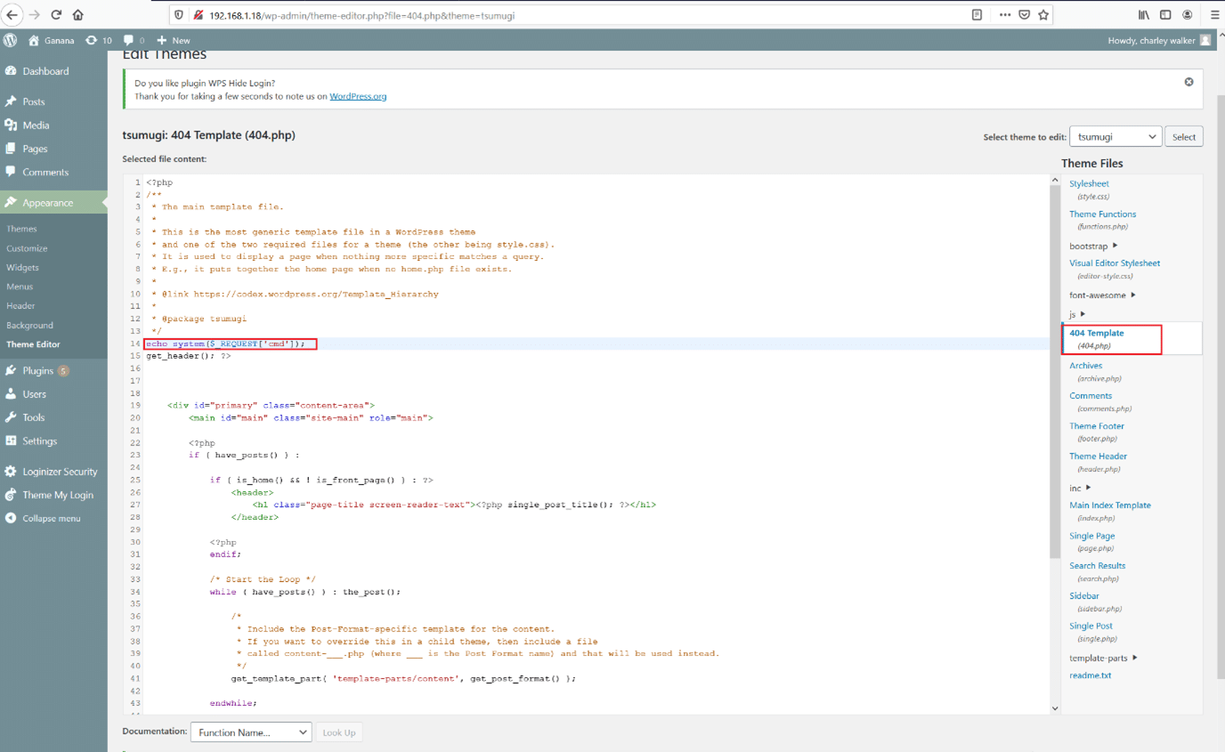This screenshot has width=1225, height=752.
Task: Open Theme Functions file in Theme Files
Action: click(x=1102, y=214)
